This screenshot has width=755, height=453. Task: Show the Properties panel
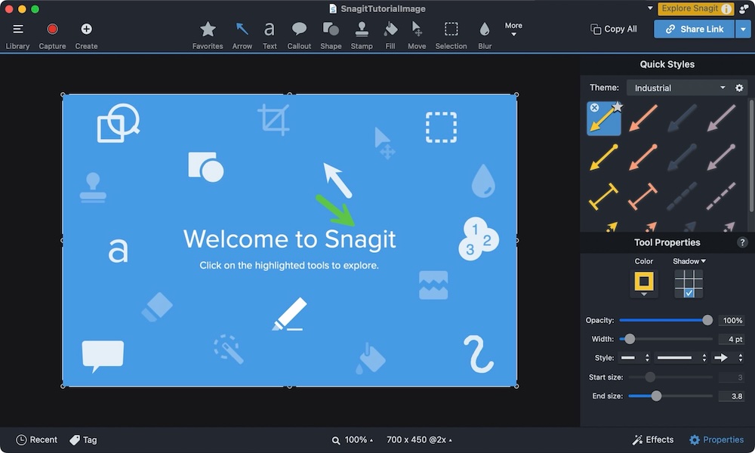pos(716,439)
